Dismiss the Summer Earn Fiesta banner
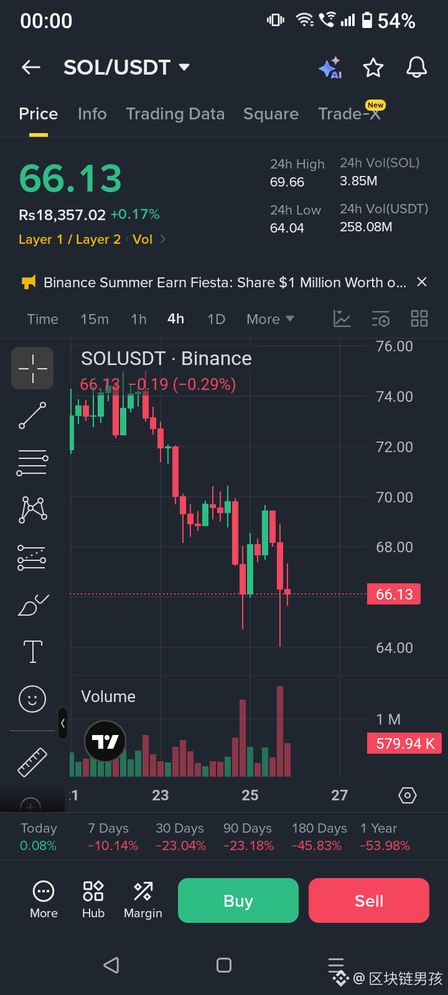 click(x=422, y=282)
